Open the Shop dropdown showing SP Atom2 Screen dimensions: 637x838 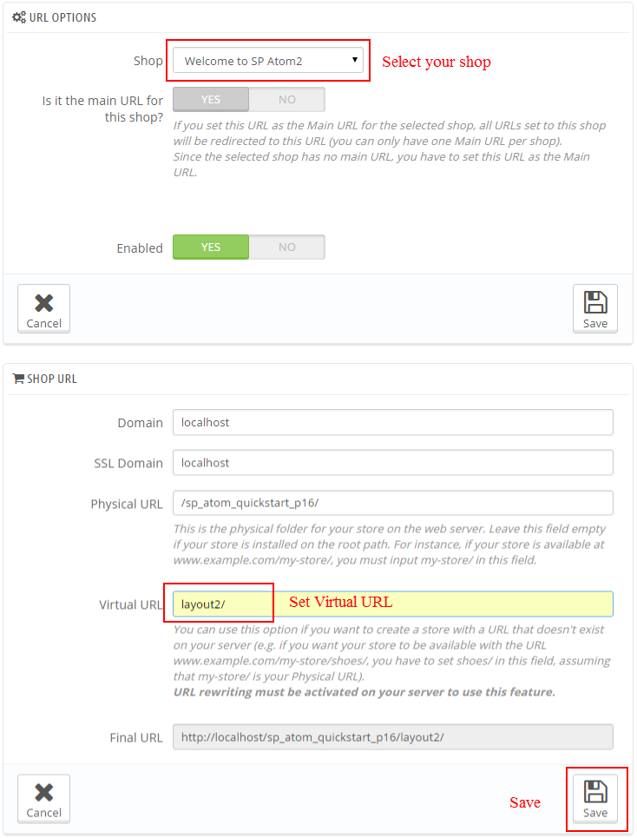pos(268,61)
